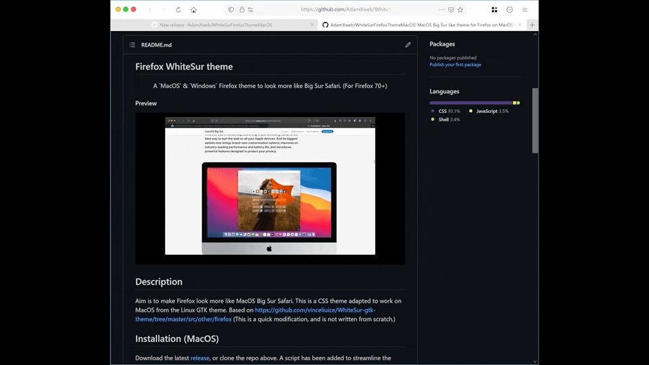Open the README table of contents list icon

click(132, 45)
